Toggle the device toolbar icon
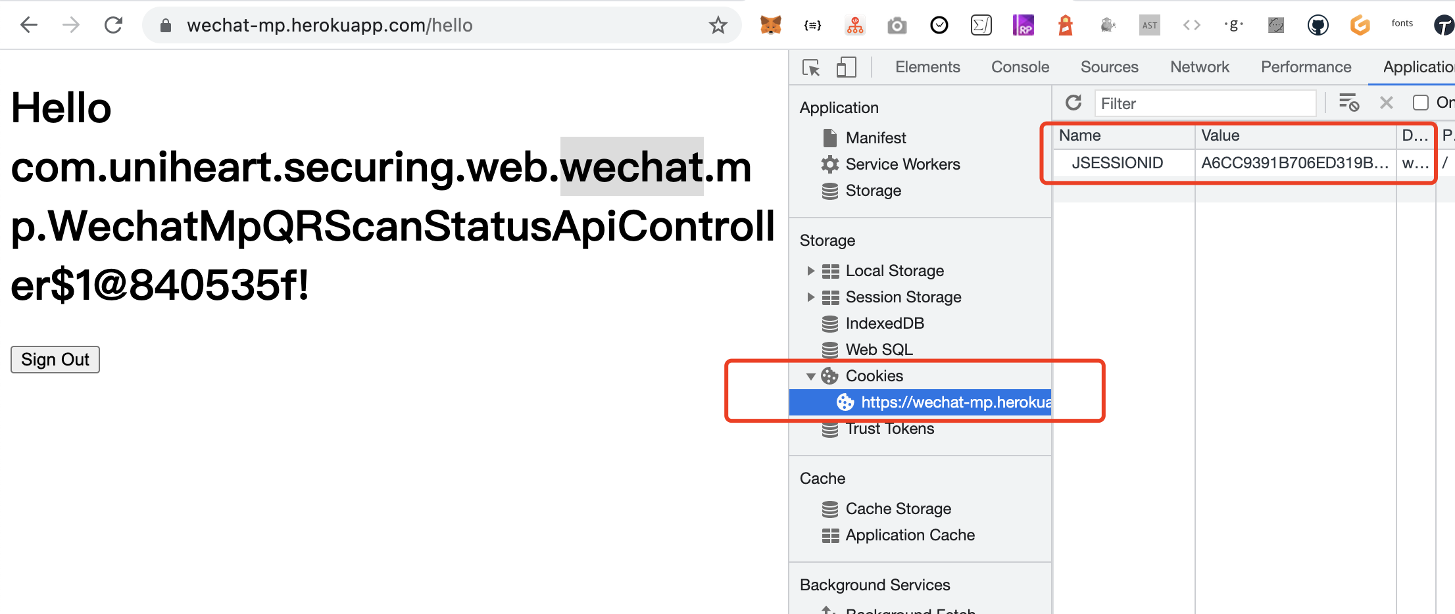1455x614 pixels. [846, 67]
